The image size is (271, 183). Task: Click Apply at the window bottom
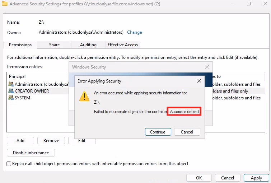point(256,178)
